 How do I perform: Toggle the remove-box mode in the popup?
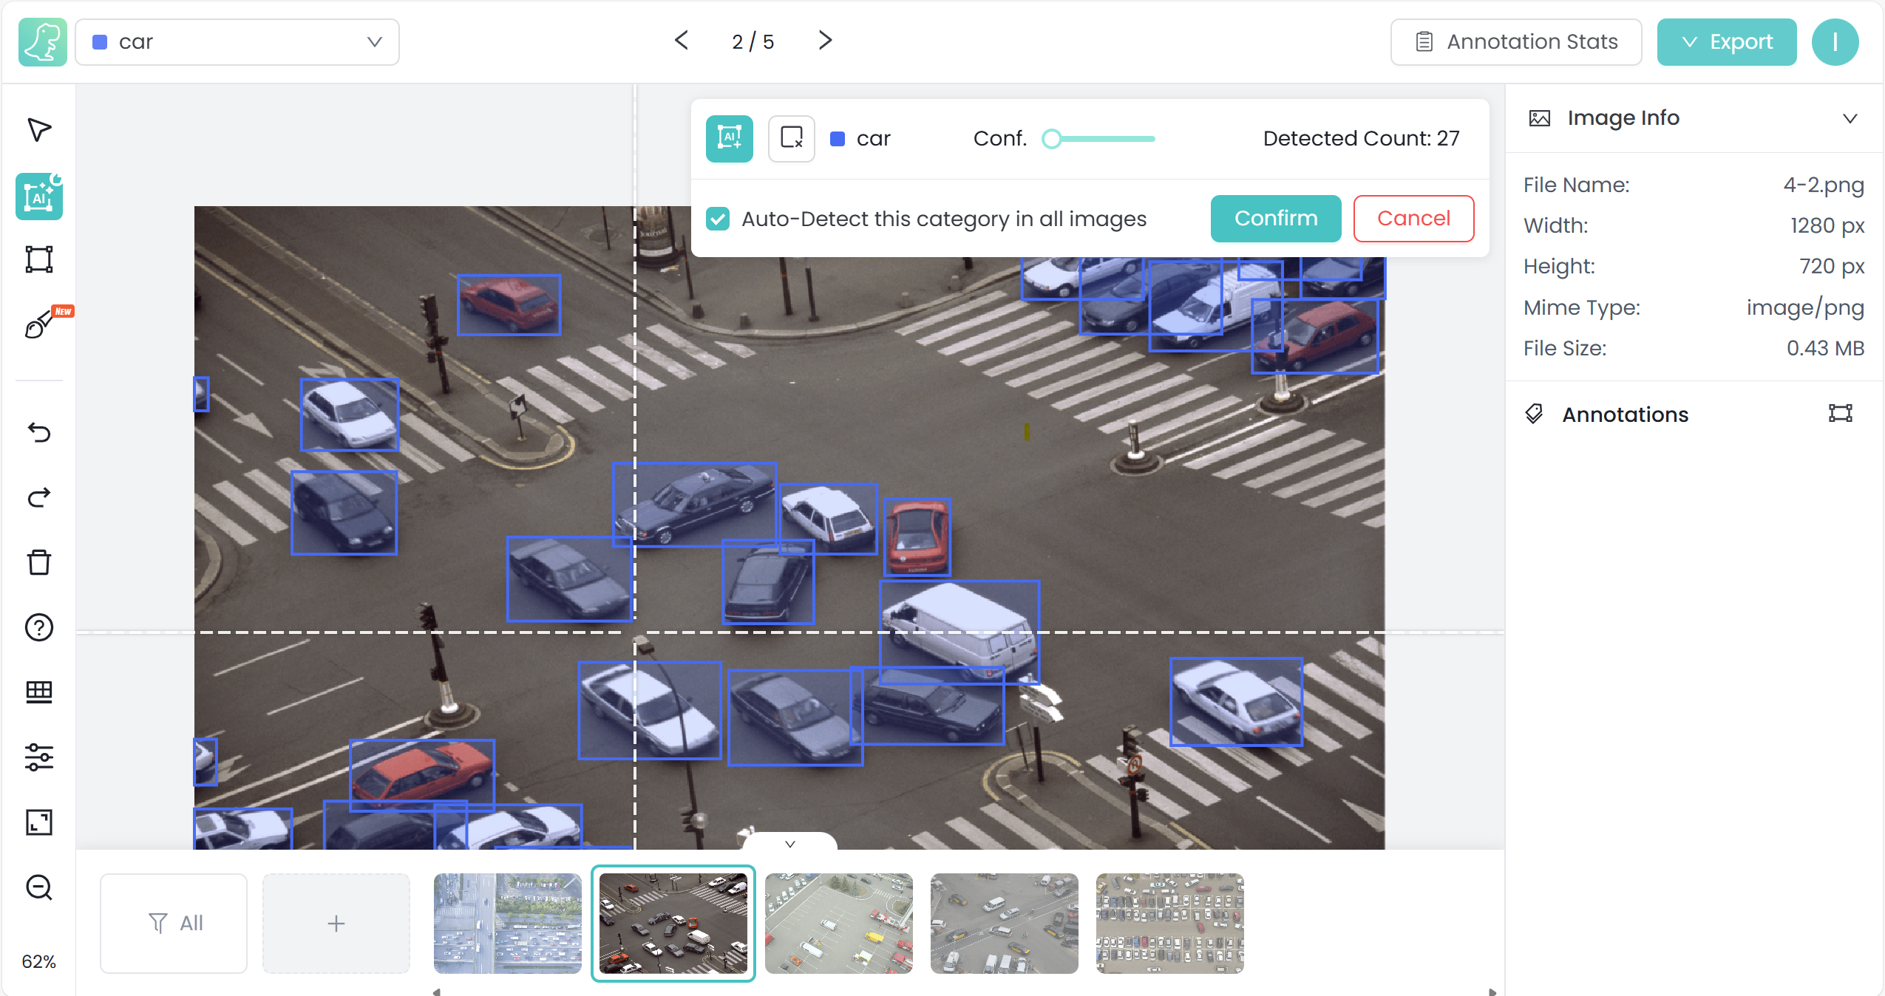pyautogui.click(x=791, y=138)
